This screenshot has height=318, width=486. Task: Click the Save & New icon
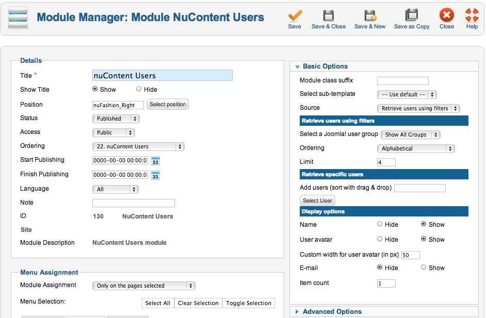370,15
